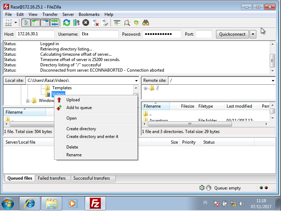Refresh file and folder lists
Viewport: 281px width, 211px height.
click(x=66, y=23)
